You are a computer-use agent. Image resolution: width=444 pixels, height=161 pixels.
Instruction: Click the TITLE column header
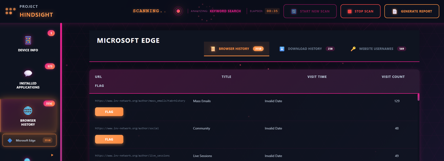pos(226,77)
